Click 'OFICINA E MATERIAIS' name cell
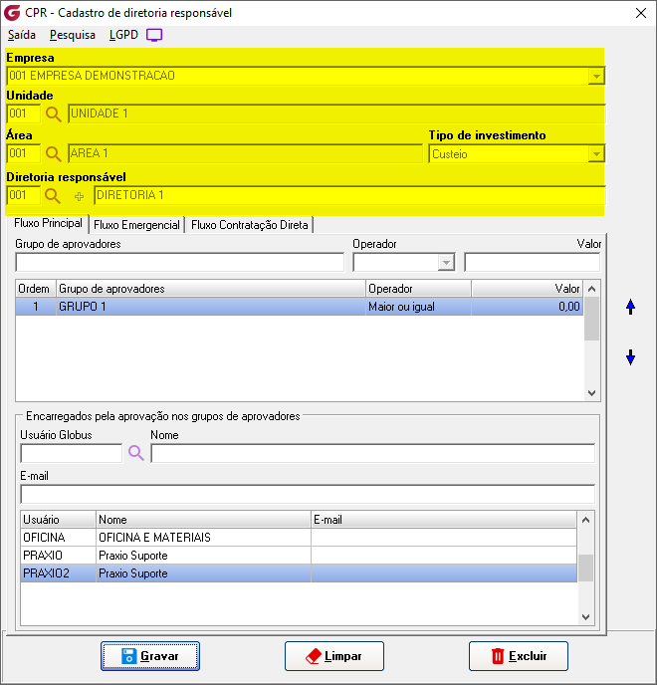 coord(203,538)
